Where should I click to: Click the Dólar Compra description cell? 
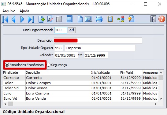pyautogui.click(x=58, y=83)
